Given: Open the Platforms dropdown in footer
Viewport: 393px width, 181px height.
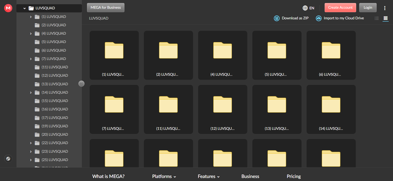Looking at the screenshot, I should (164, 176).
